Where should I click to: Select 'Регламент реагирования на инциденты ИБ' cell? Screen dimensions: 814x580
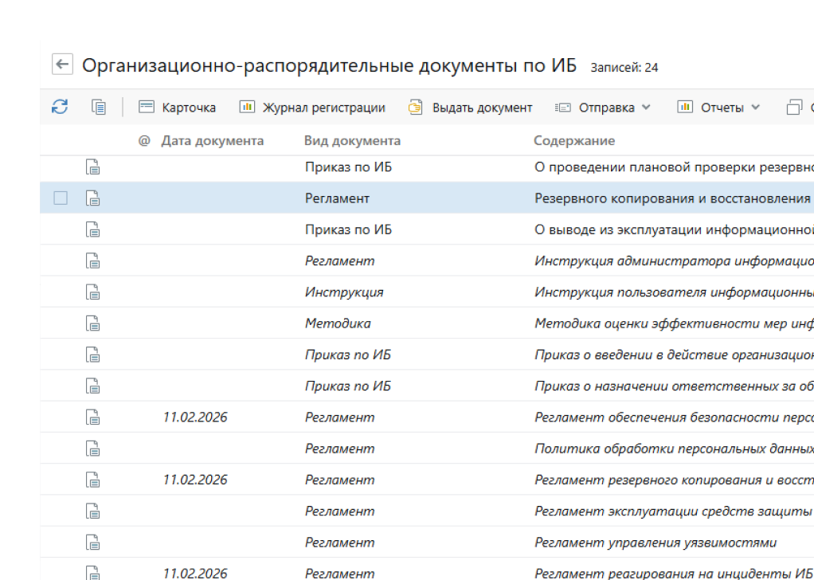pyautogui.click(x=673, y=574)
